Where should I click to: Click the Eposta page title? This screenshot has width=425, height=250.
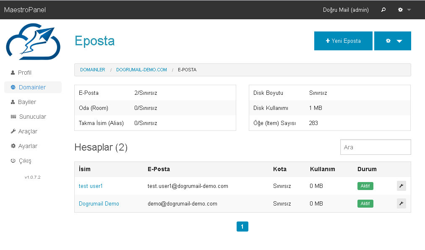(x=94, y=41)
